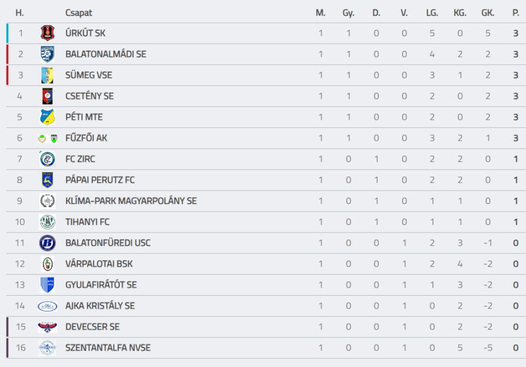Click the Péti MTE yellow shield logo
Image resolution: width=526 pixels, height=367 pixels.
47,117
